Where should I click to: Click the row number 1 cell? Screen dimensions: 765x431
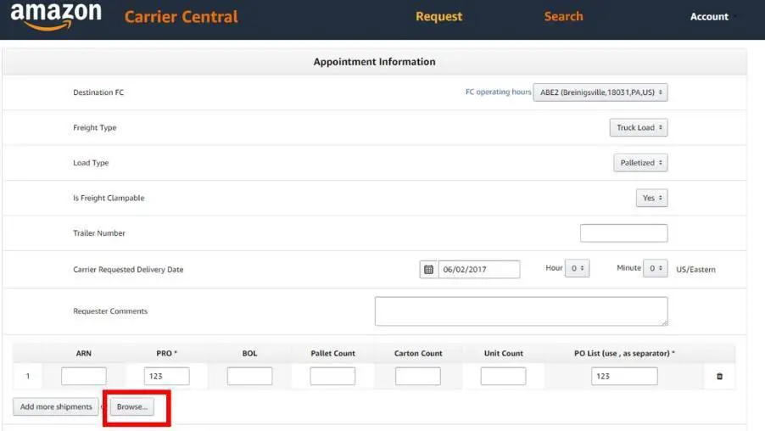28,376
